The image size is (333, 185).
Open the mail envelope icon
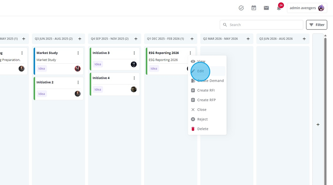(266, 8)
